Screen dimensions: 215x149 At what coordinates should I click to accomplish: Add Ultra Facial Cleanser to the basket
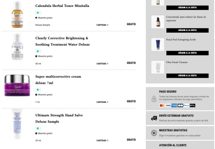(187, 75)
